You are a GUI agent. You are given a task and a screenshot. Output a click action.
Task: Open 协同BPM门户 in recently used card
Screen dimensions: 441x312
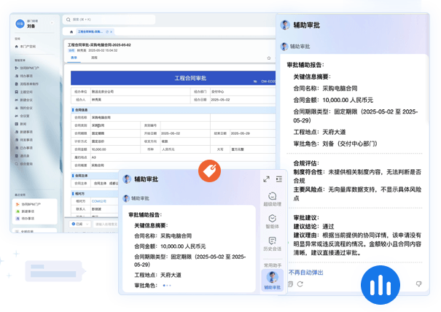pos(28,204)
